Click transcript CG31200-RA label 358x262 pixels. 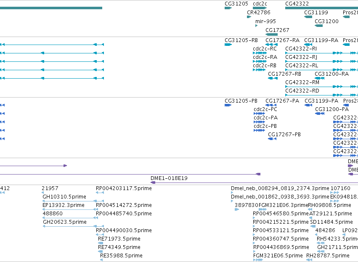[x=332, y=74]
